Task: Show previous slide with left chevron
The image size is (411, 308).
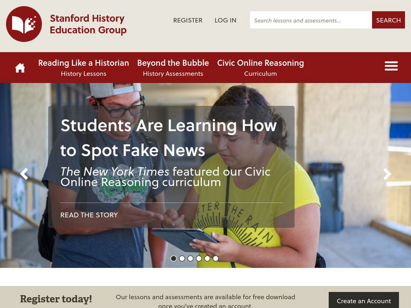Action: (24, 174)
